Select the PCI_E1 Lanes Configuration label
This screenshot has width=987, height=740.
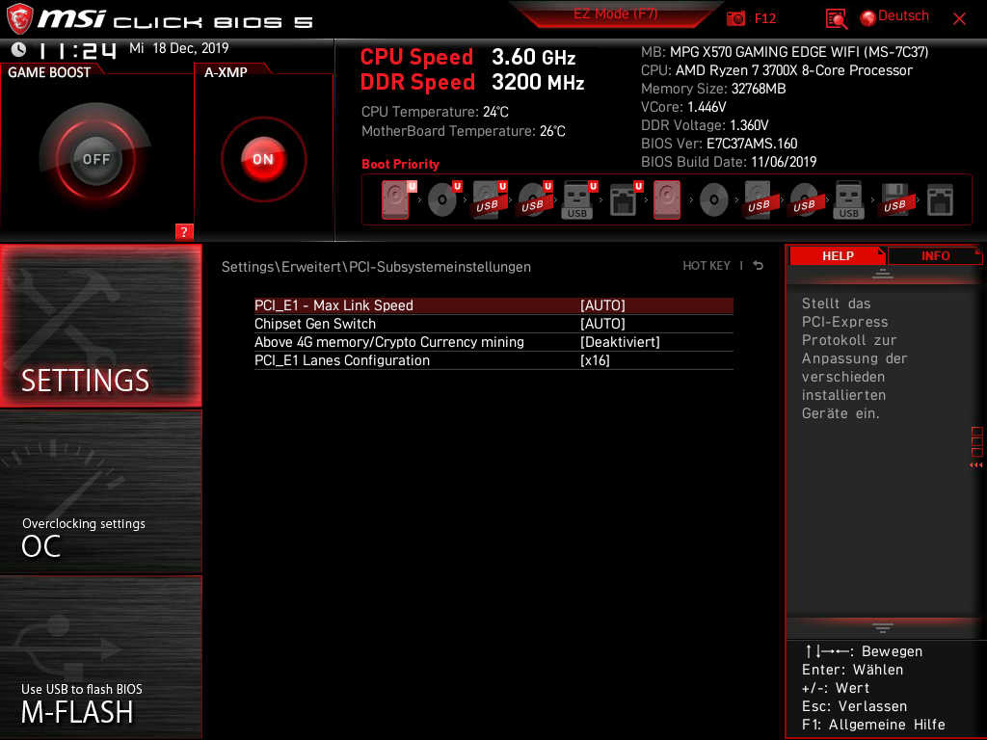(x=342, y=360)
